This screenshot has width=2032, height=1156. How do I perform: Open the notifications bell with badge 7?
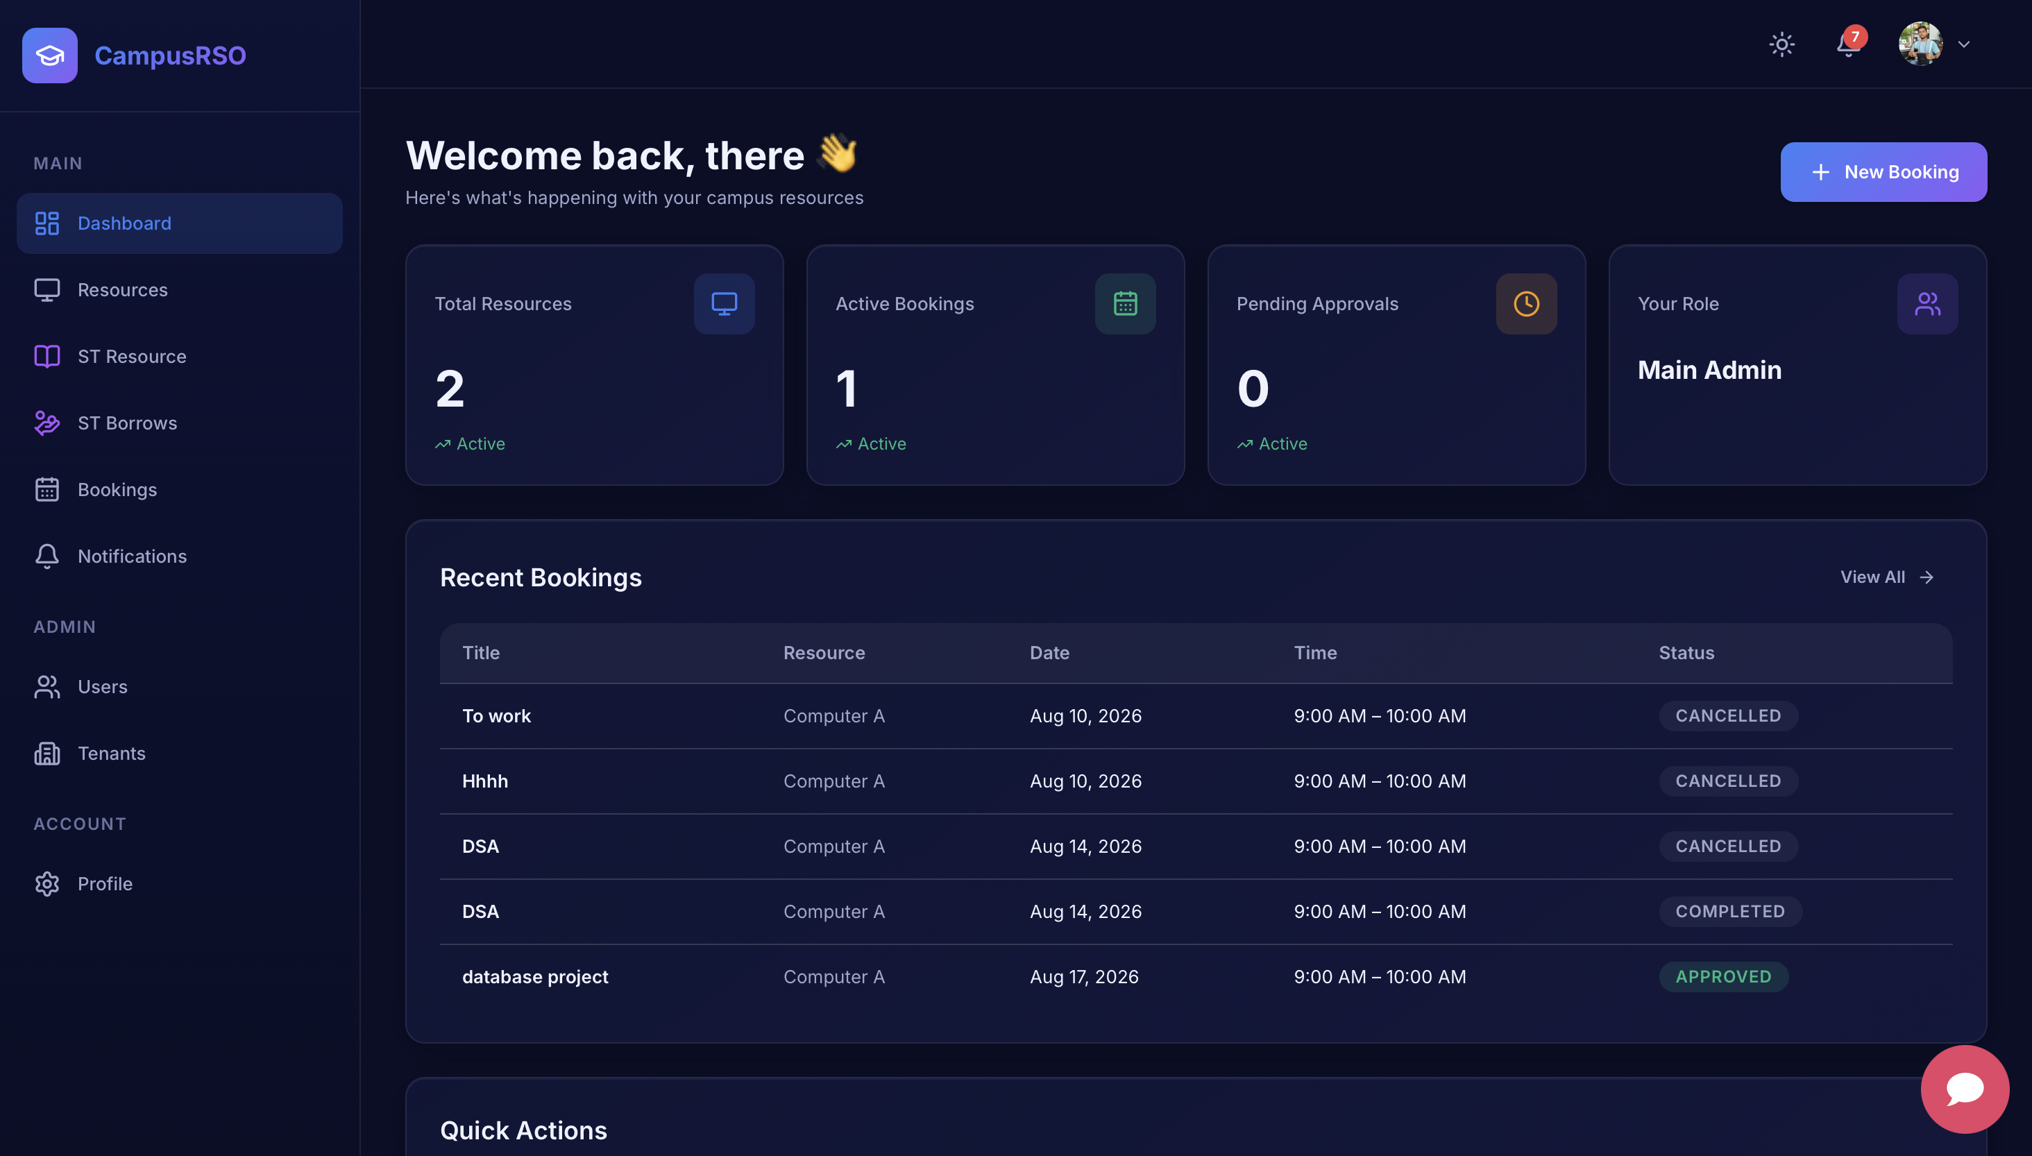tap(1849, 44)
